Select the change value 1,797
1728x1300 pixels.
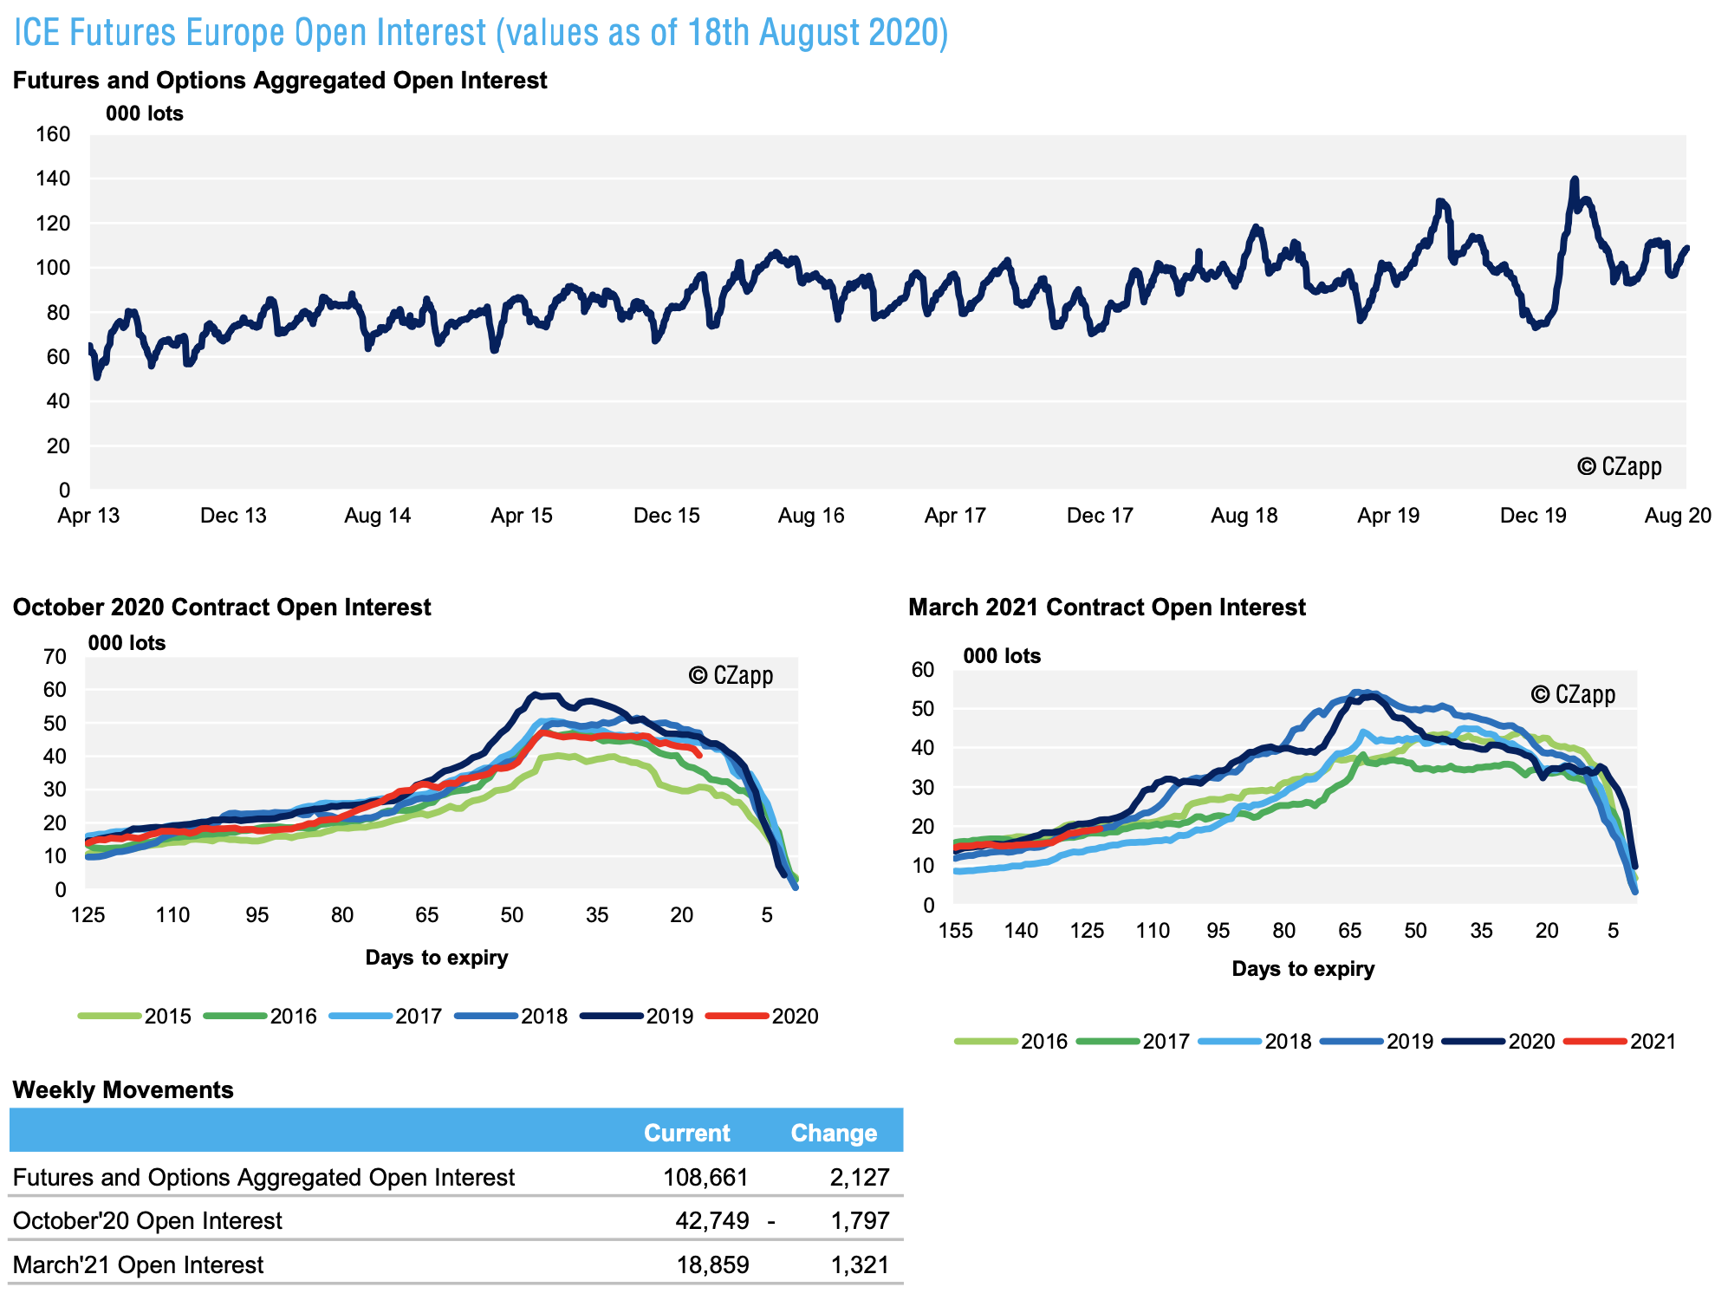[x=860, y=1220]
